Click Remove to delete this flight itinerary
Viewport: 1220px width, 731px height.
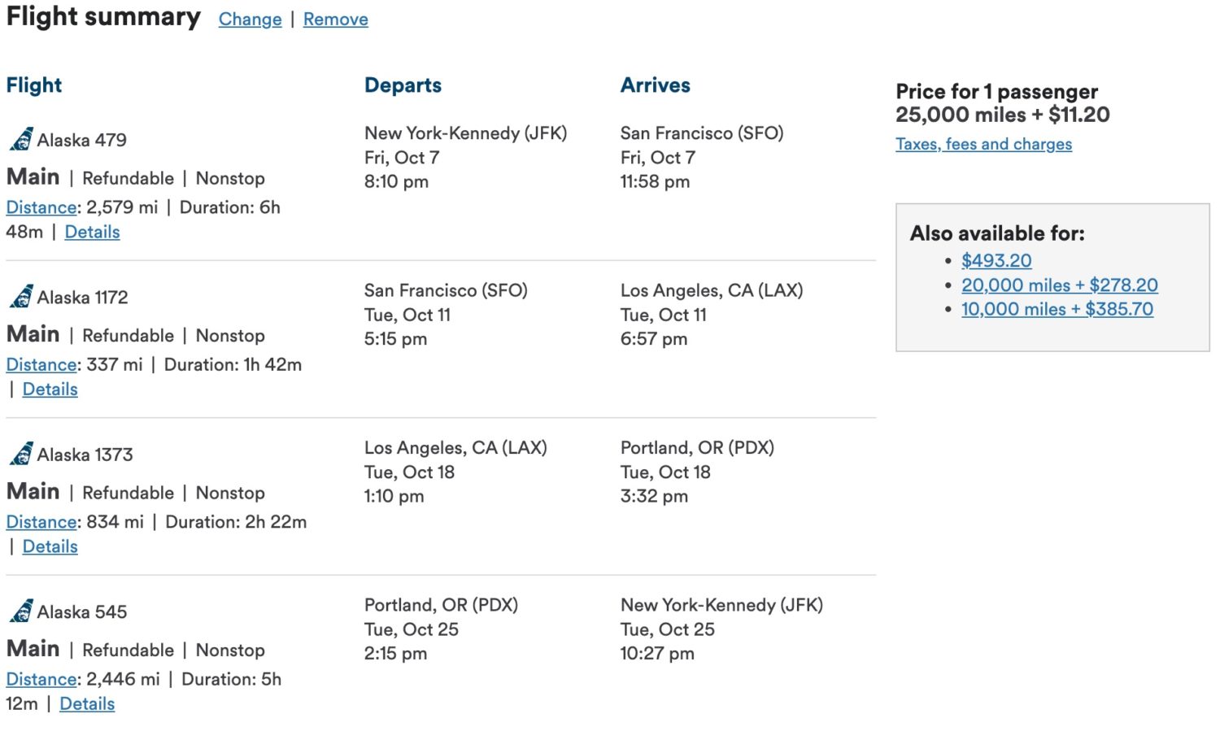point(335,19)
